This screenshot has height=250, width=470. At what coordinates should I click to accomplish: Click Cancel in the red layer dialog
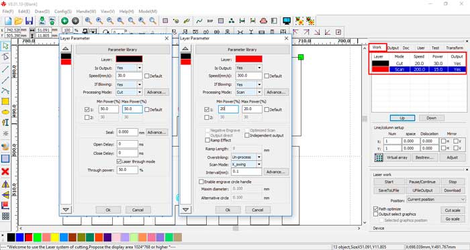[257, 210]
